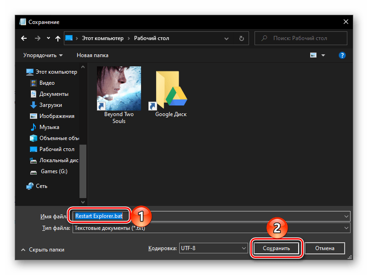Select the Games (G:) drive

54,171
